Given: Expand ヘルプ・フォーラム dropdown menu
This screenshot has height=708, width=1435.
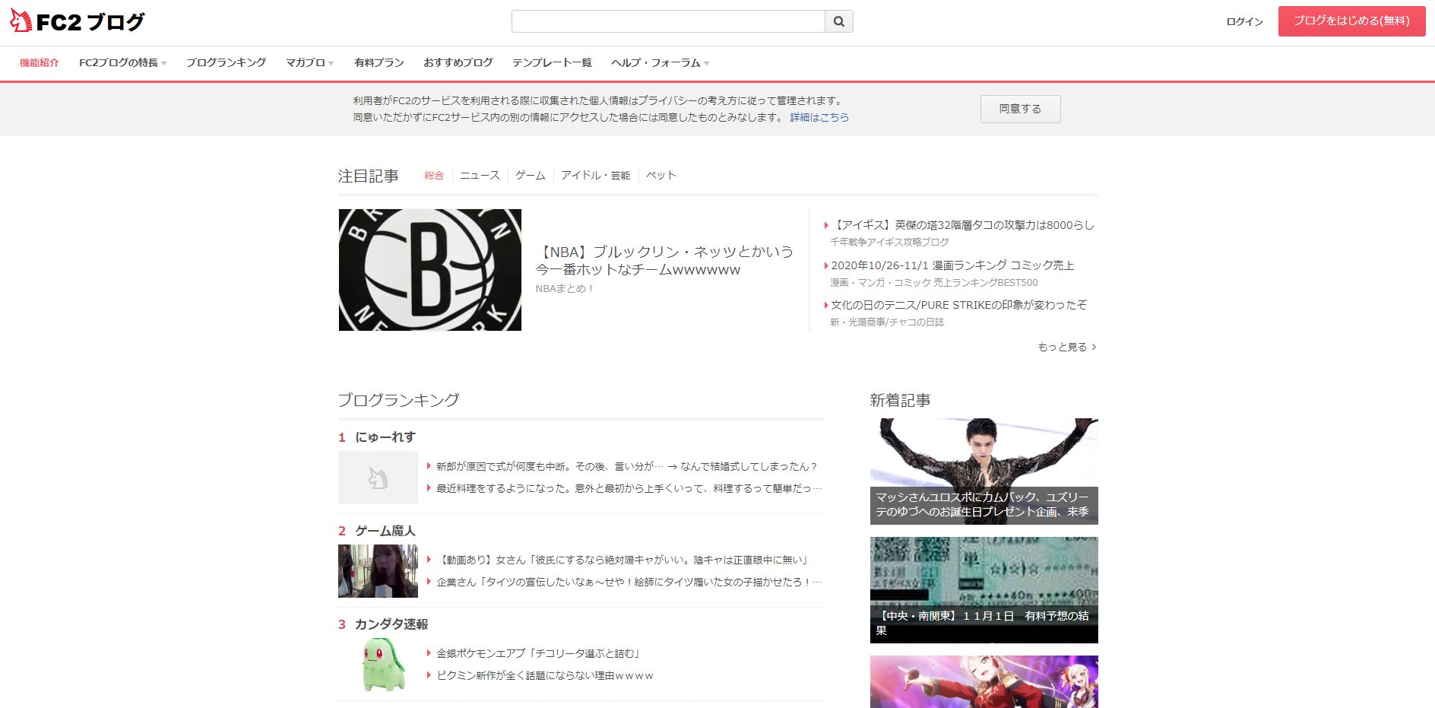Looking at the screenshot, I should (660, 62).
